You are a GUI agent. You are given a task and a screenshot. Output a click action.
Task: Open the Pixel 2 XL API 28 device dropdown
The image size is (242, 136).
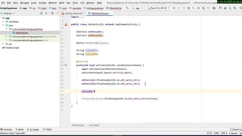pos(158,8)
